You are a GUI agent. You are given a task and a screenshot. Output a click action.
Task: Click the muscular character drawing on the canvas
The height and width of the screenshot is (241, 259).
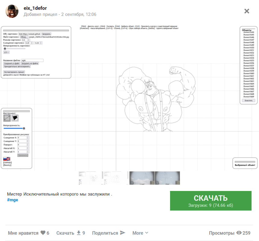point(155,99)
